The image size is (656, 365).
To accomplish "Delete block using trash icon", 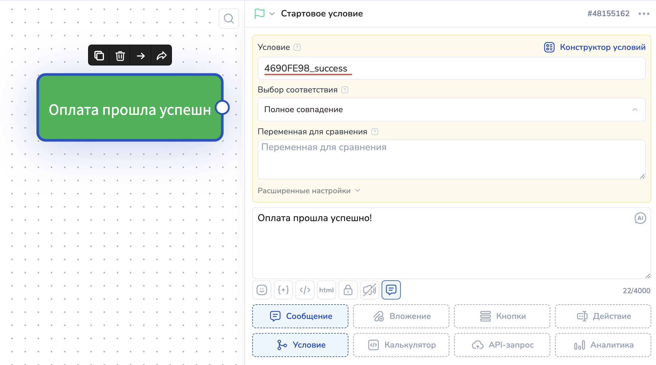I will (120, 56).
